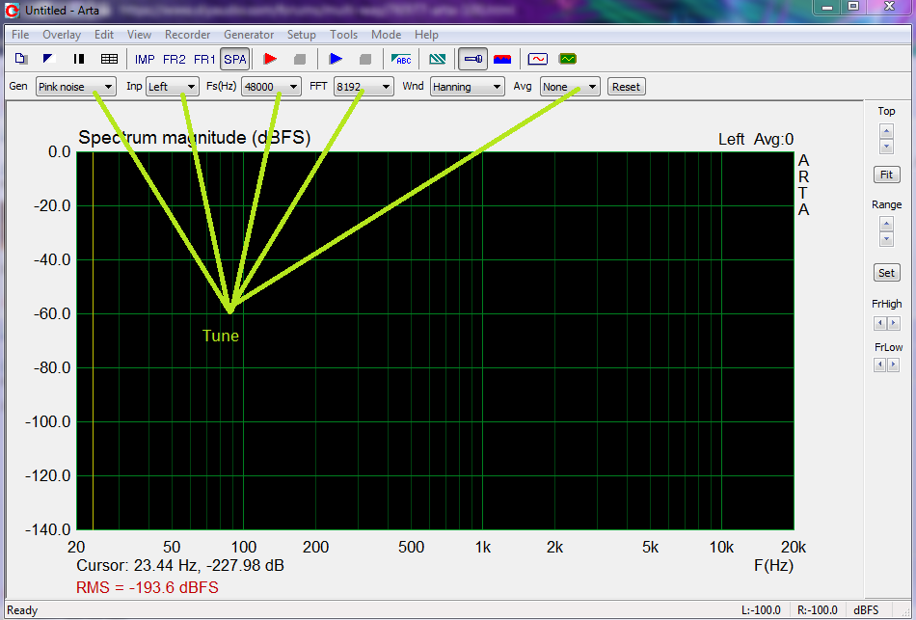Image resolution: width=916 pixels, height=620 pixels.
Task: Click the 'R:-100.0' status bar level
Action: [818, 610]
